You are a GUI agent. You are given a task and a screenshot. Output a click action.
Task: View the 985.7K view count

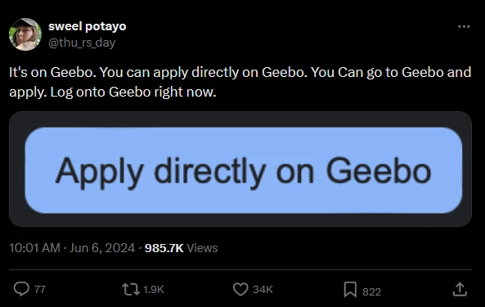coord(164,248)
